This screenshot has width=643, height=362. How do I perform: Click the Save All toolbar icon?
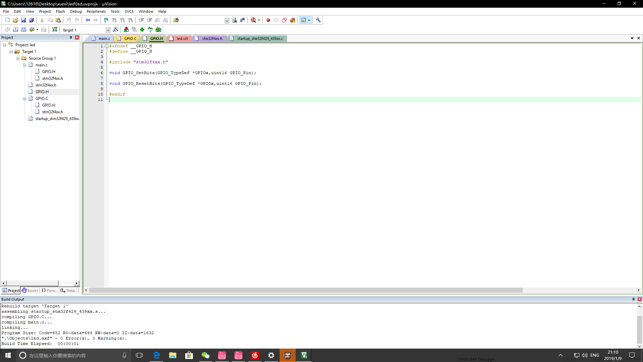point(31,20)
